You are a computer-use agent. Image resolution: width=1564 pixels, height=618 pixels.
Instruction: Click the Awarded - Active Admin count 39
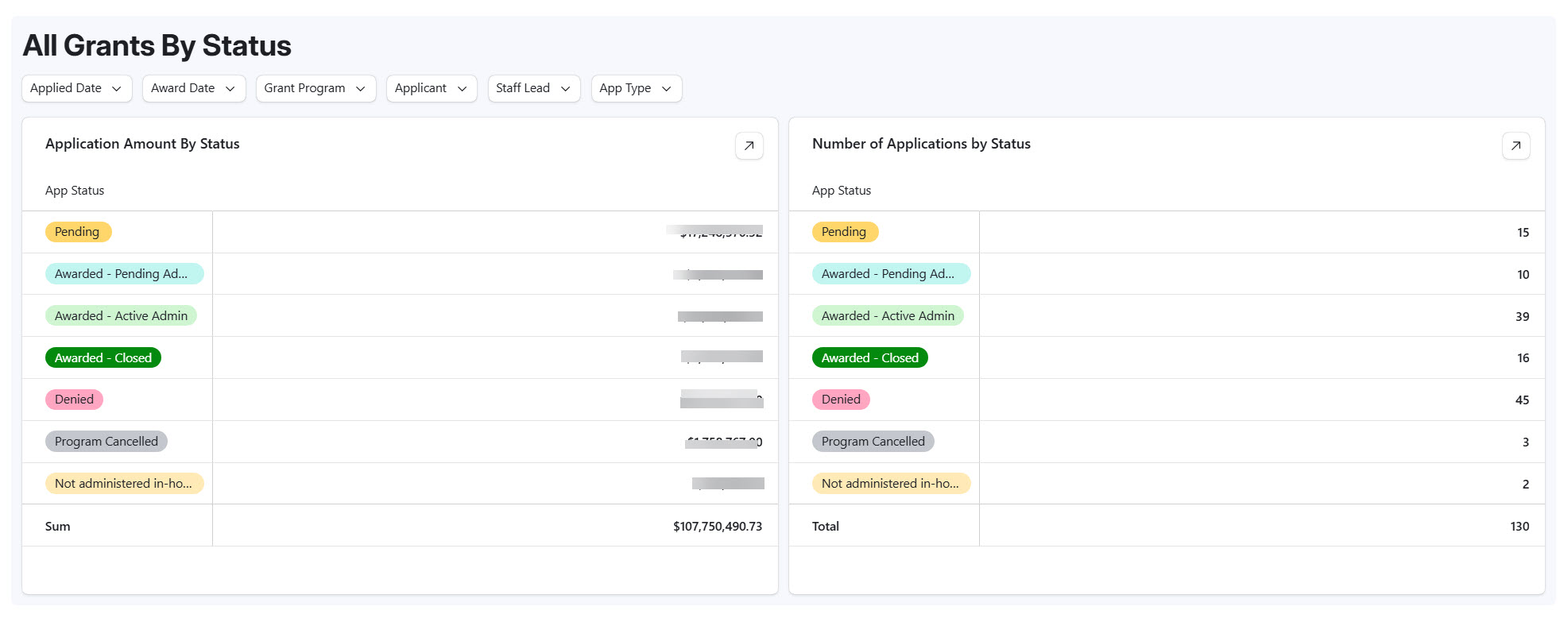1522,317
